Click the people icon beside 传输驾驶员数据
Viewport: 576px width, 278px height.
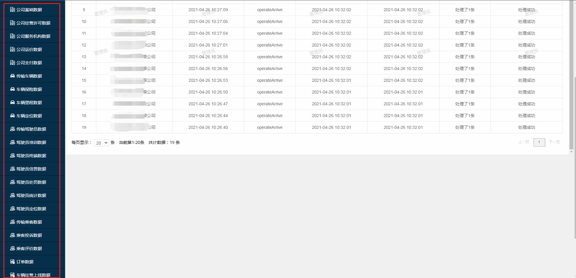pyautogui.click(x=12, y=129)
